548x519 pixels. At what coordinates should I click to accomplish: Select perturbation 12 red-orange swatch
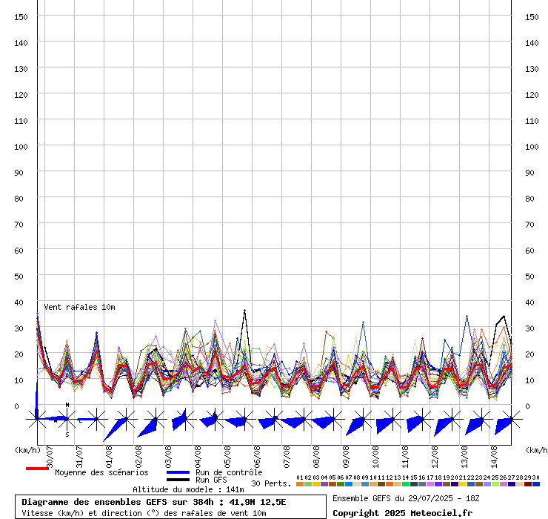point(390,484)
